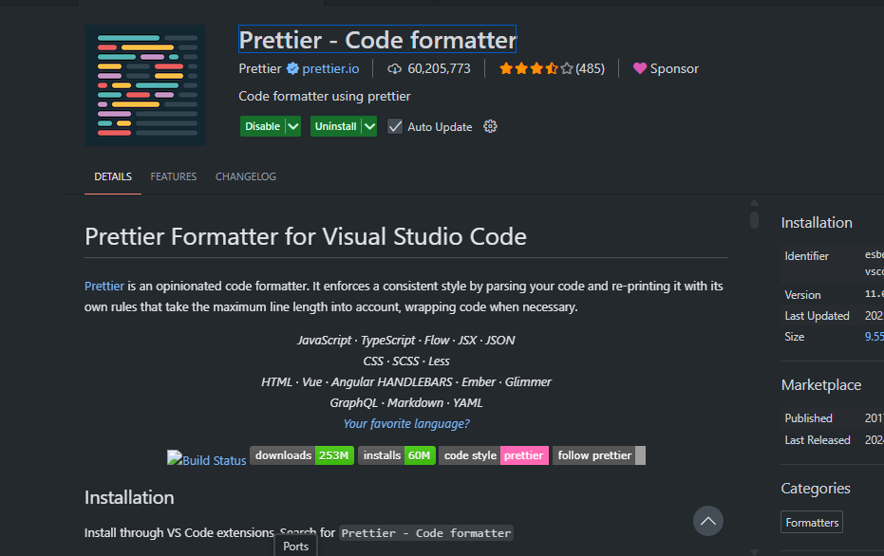Click the inline code 'Prettier - Code formatter'
This screenshot has height=556, width=884.
tap(426, 533)
